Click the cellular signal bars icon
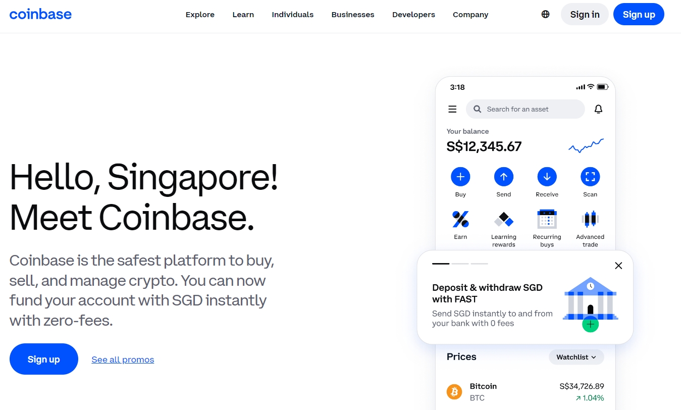 point(581,87)
